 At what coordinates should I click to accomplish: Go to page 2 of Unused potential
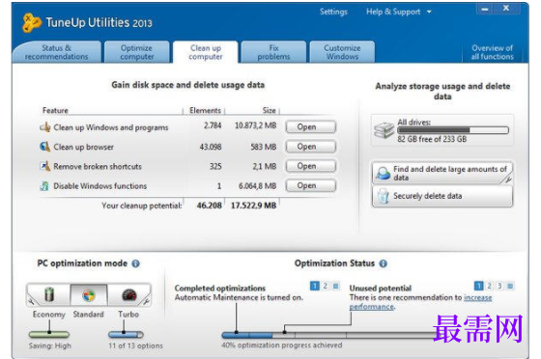pos(489,286)
